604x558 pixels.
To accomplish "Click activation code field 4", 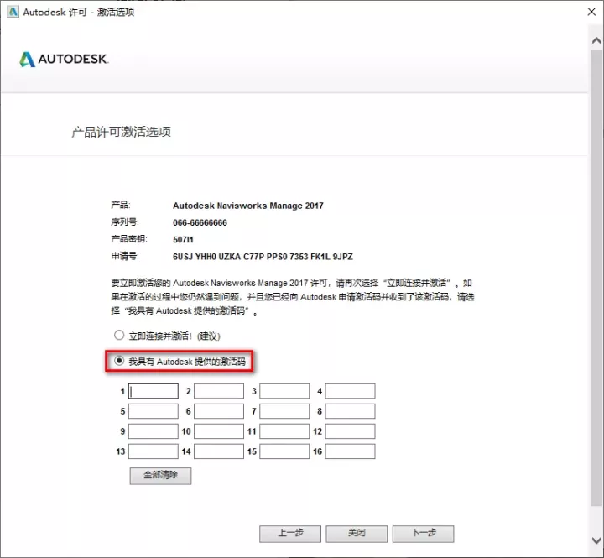I will (x=350, y=391).
